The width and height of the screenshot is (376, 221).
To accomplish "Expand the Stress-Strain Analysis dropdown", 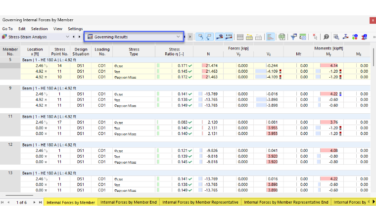I will pyautogui.click(x=67, y=37).
